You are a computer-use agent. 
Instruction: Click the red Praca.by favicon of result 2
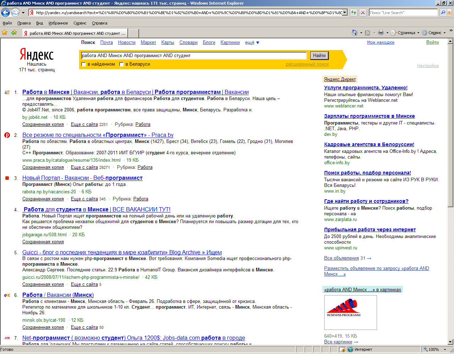click(x=7, y=135)
